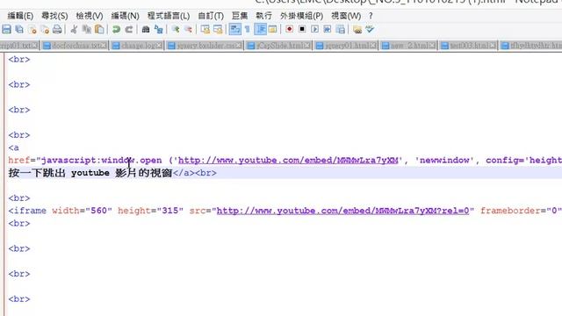Click the Print toolbar icon
The height and width of the screenshot is (316, 562).
coord(57,29)
